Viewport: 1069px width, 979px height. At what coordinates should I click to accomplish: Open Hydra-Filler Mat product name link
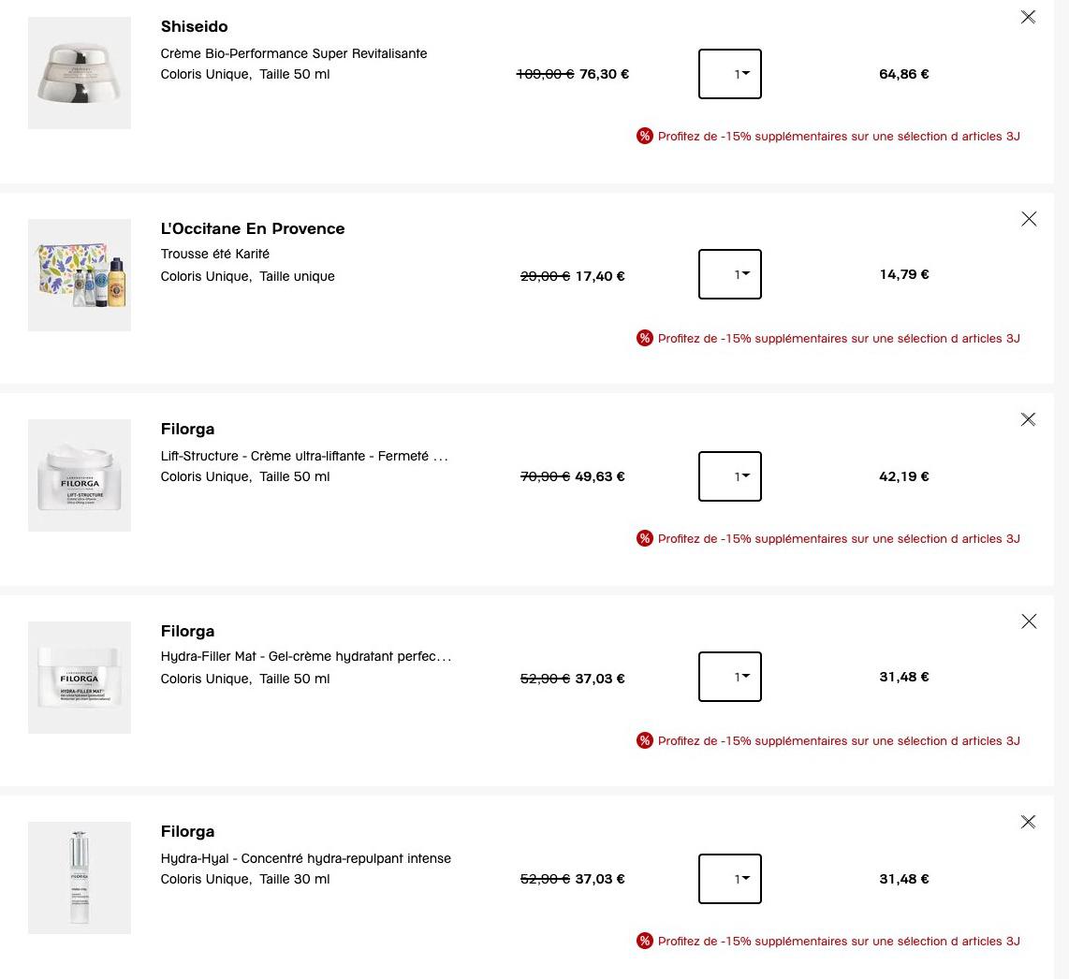pos(306,656)
